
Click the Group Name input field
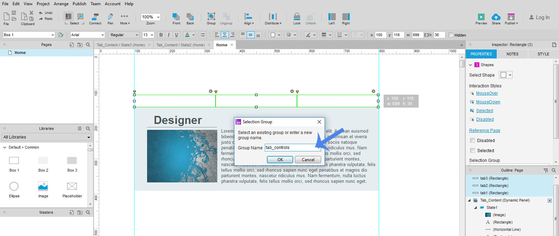tap(293, 148)
